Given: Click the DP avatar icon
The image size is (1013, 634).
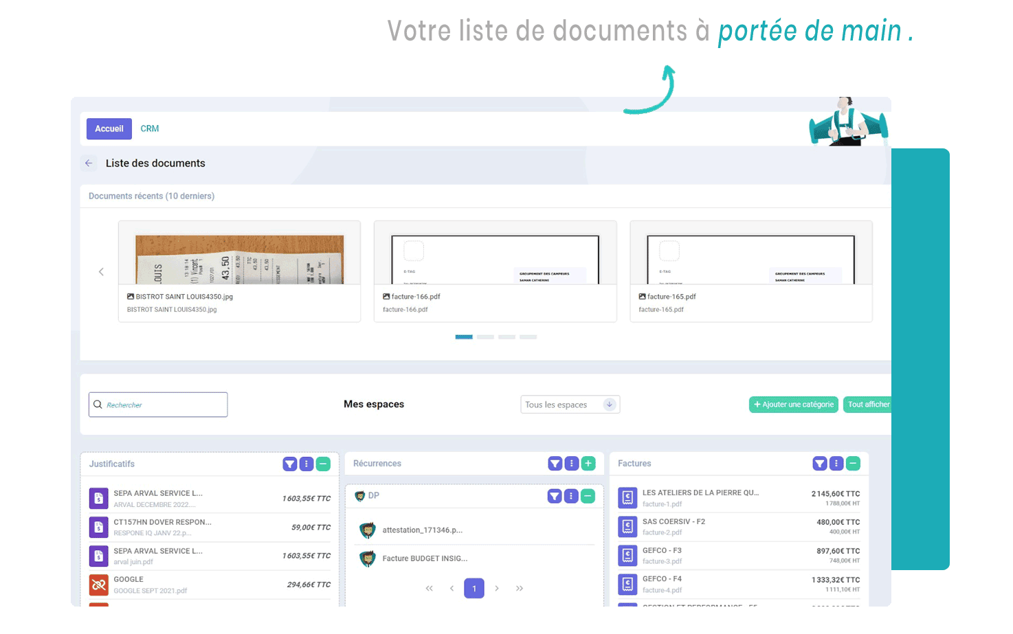Looking at the screenshot, I should click(x=359, y=496).
